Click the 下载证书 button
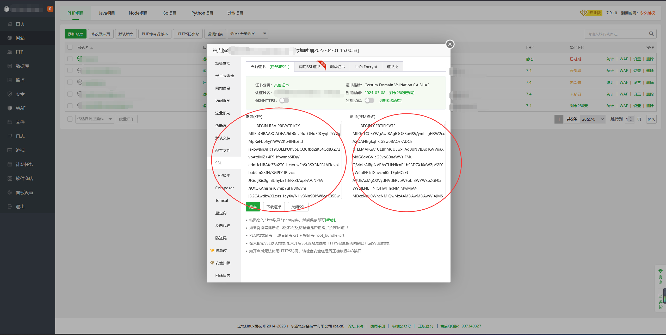 [x=274, y=207]
